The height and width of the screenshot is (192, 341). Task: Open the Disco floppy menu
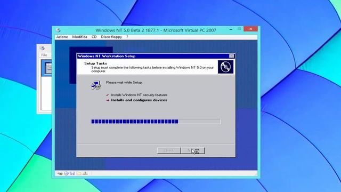(x=111, y=37)
